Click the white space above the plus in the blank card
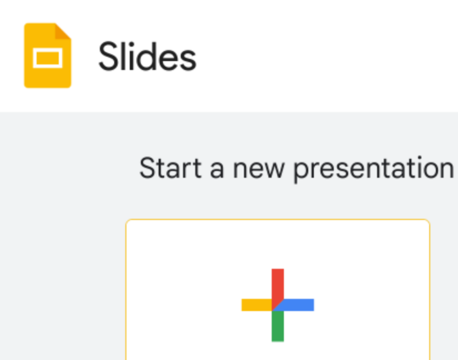 pyautogui.click(x=277, y=244)
